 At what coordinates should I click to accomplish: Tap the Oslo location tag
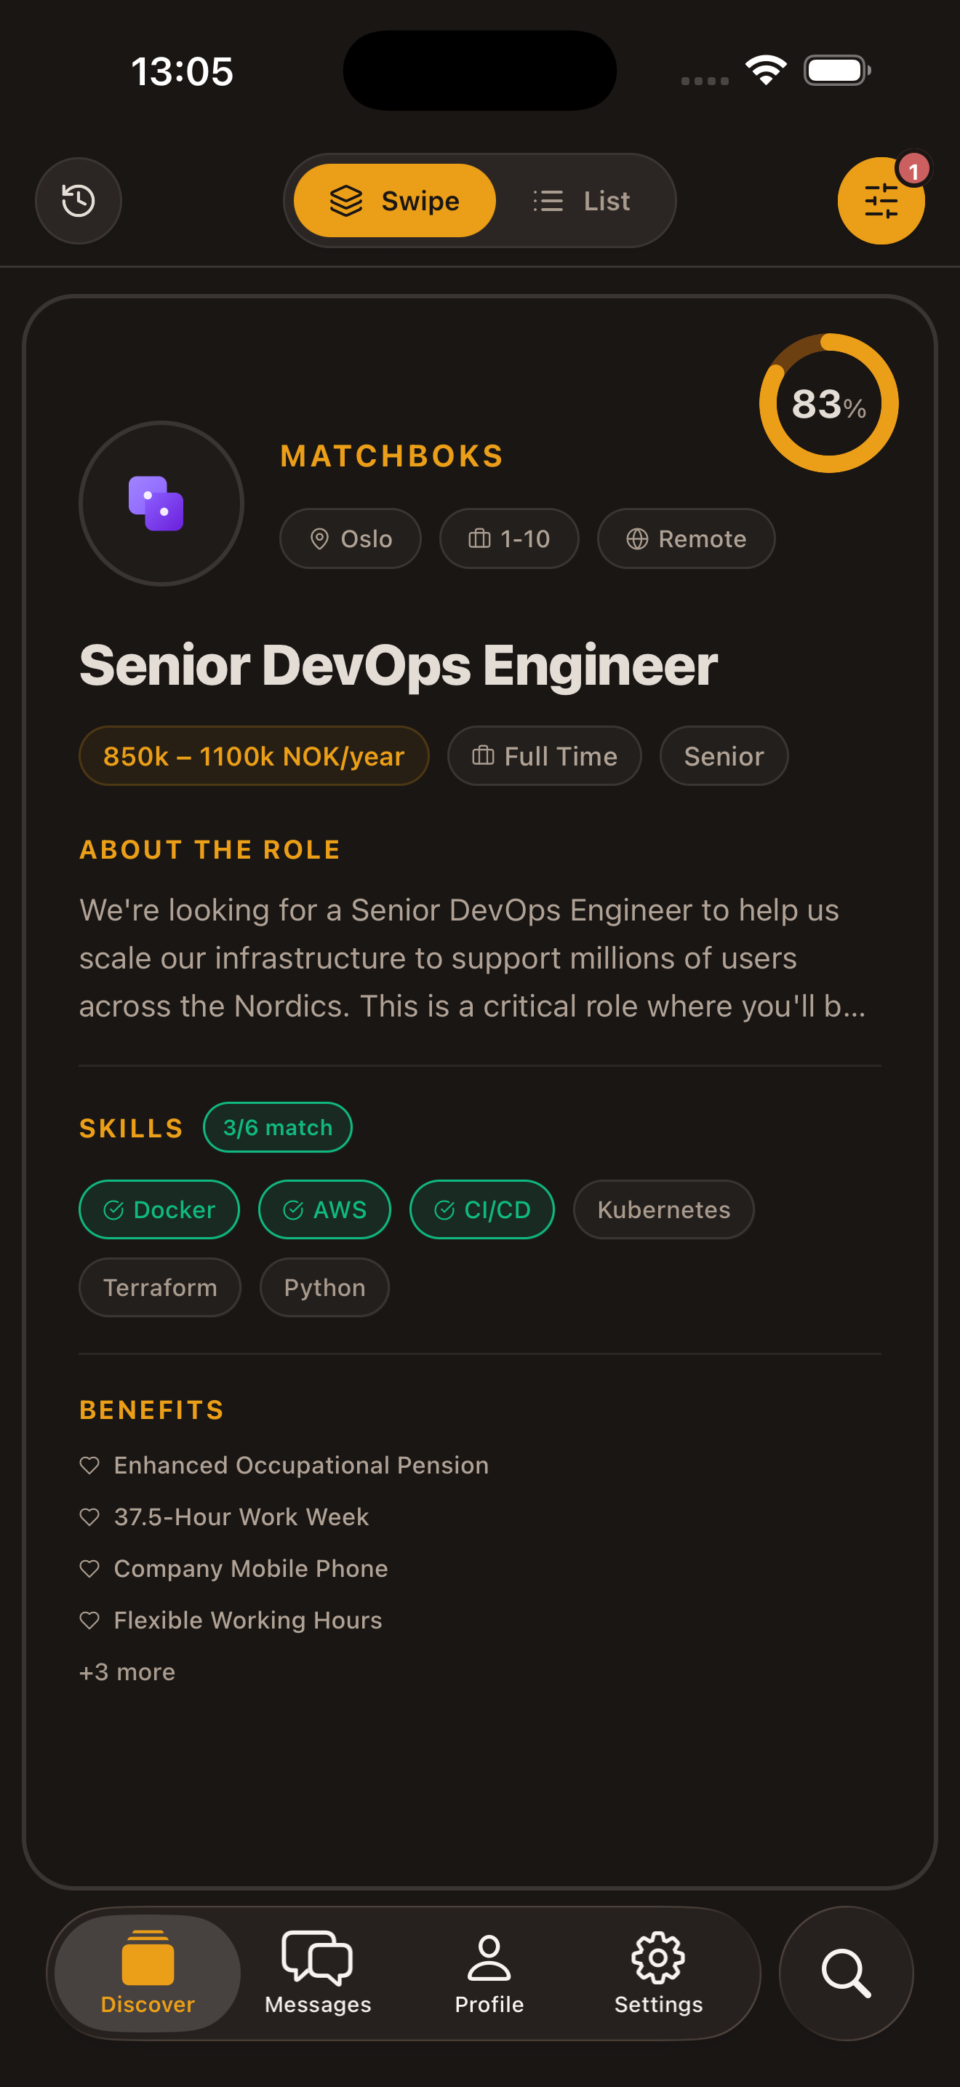[x=351, y=538]
